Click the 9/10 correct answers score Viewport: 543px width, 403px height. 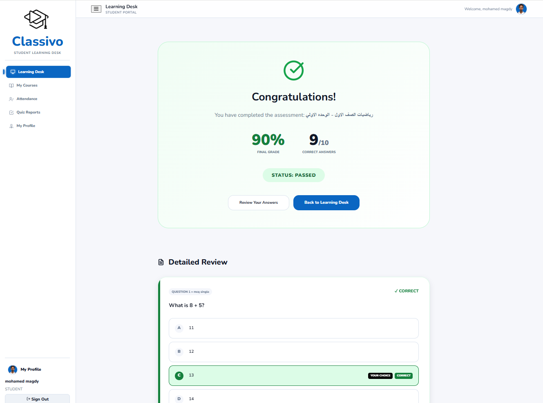(319, 140)
